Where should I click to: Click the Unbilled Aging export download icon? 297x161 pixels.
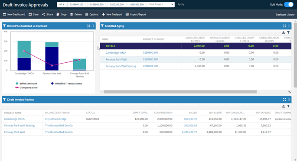[284, 32]
